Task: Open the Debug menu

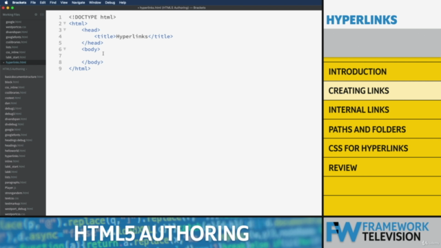Action: click(110, 3)
